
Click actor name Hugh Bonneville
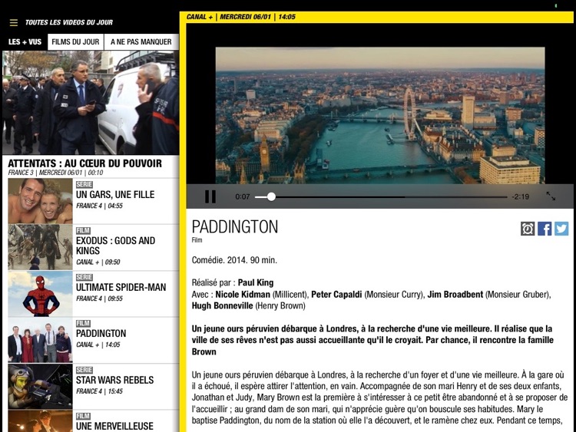pyautogui.click(x=222, y=305)
